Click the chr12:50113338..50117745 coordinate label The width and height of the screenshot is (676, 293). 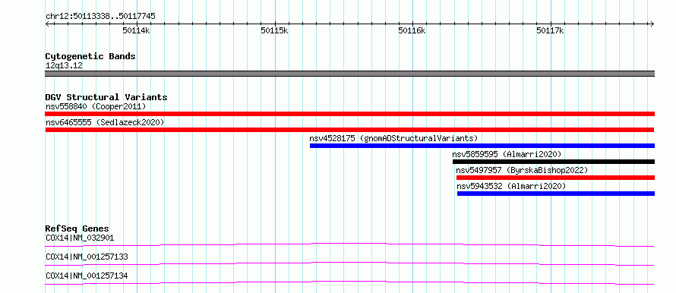click(100, 17)
